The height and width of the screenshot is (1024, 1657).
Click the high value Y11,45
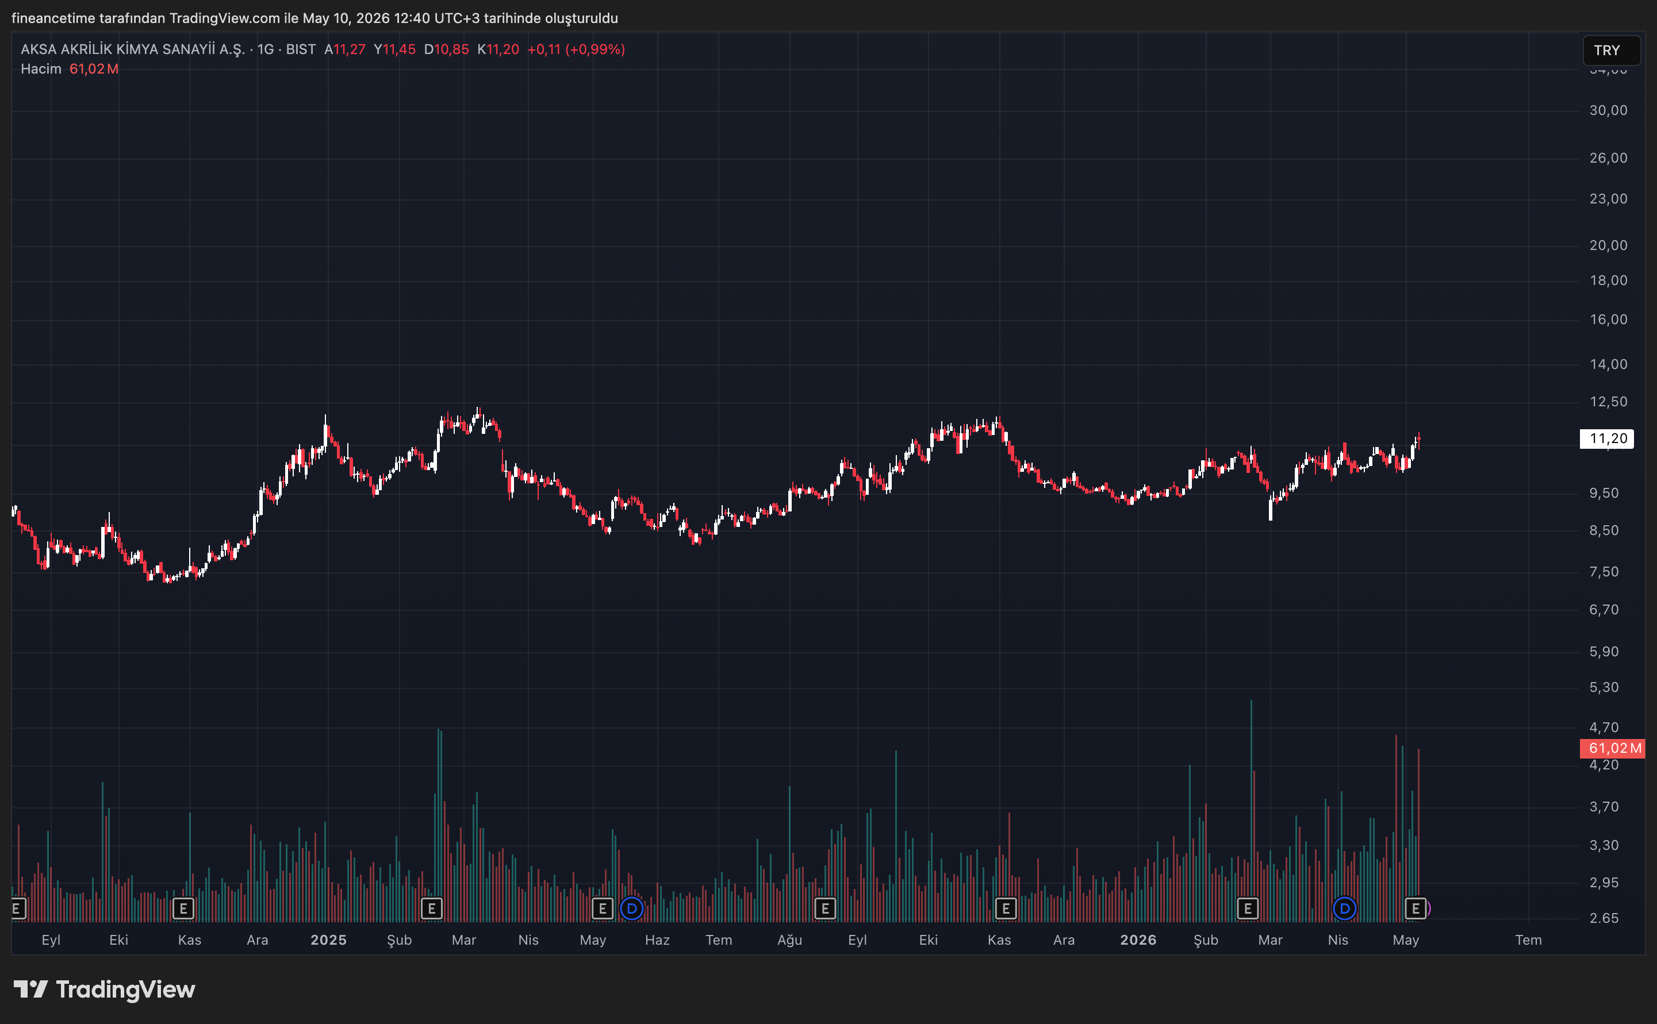click(395, 49)
